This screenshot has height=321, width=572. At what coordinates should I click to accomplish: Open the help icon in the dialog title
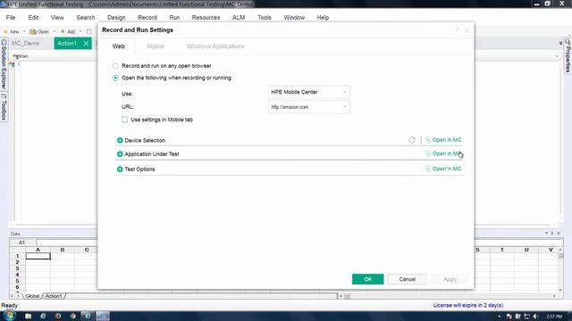coord(457,30)
